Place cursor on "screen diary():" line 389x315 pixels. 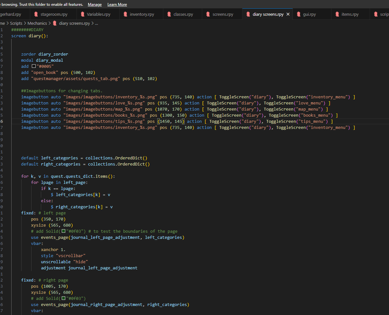click(x=30, y=36)
